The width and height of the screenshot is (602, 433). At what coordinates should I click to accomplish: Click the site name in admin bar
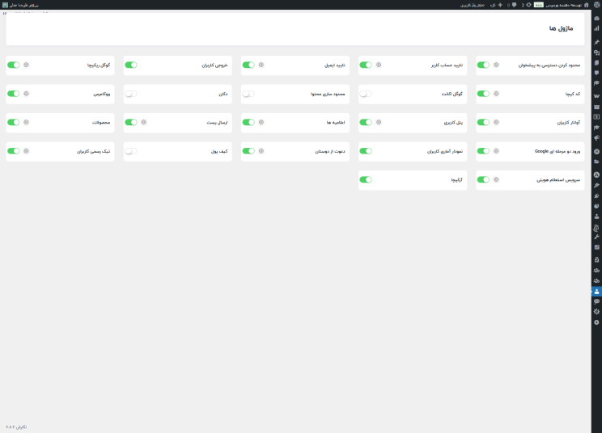(x=564, y=5)
